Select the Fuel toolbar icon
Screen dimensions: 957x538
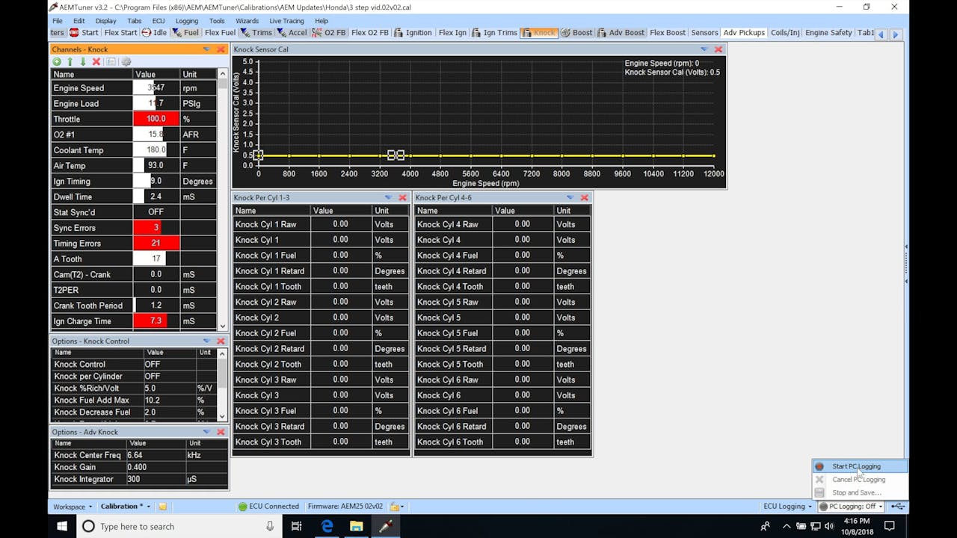(x=185, y=32)
